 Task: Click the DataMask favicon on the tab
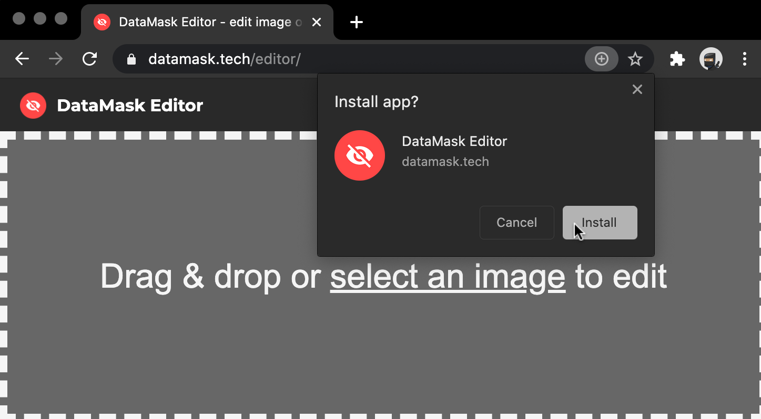(x=102, y=22)
